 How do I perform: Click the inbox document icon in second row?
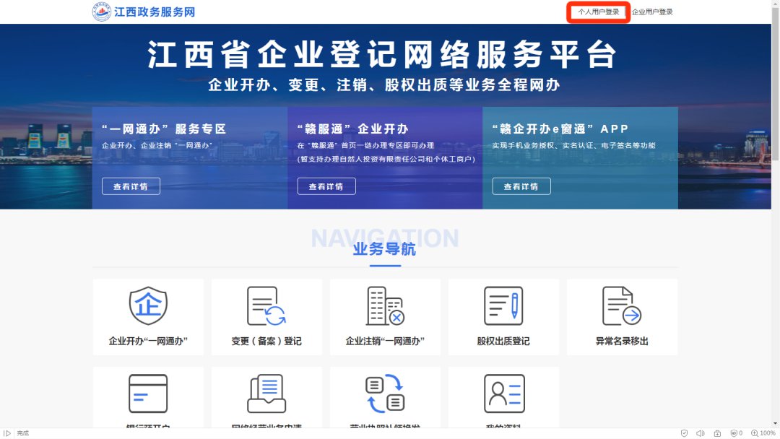point(266,394)
